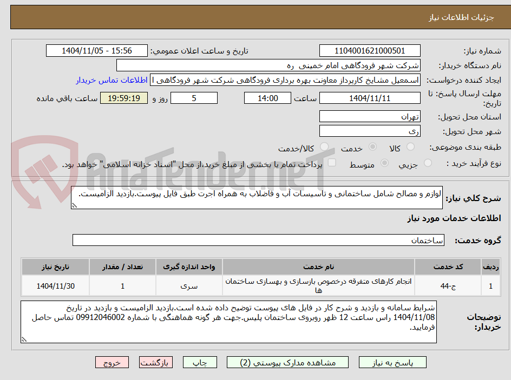Click the شرح کلی نیاز label

(473, 198)
